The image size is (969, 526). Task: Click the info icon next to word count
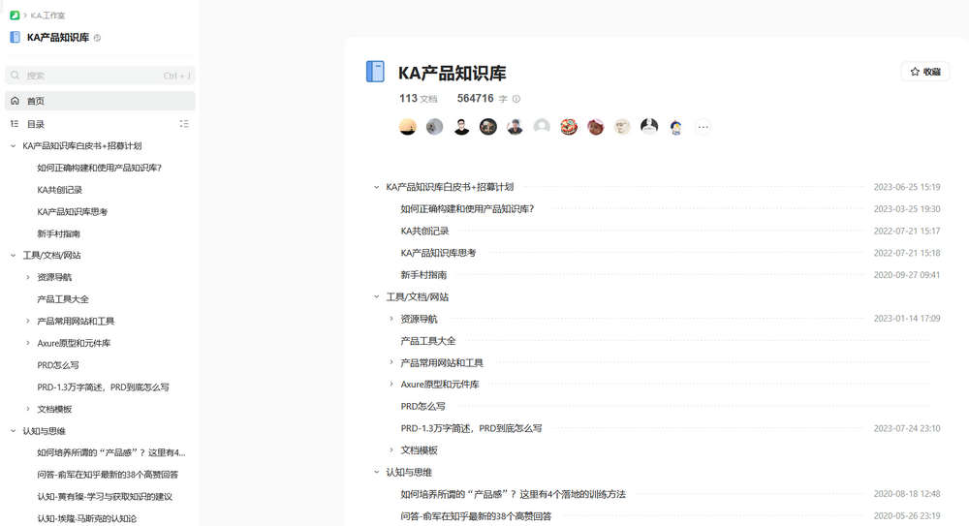516,99
